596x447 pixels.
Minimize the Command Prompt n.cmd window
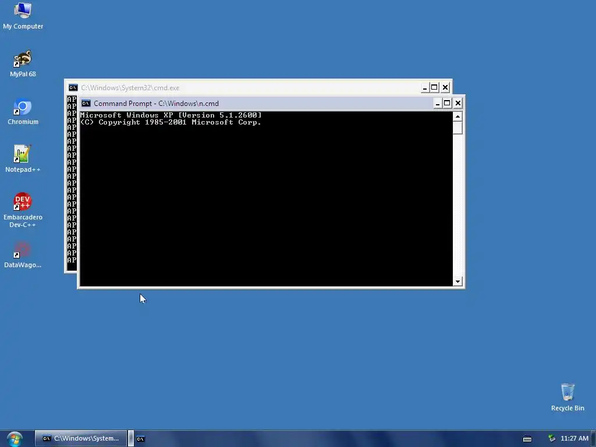coord(438,103)
